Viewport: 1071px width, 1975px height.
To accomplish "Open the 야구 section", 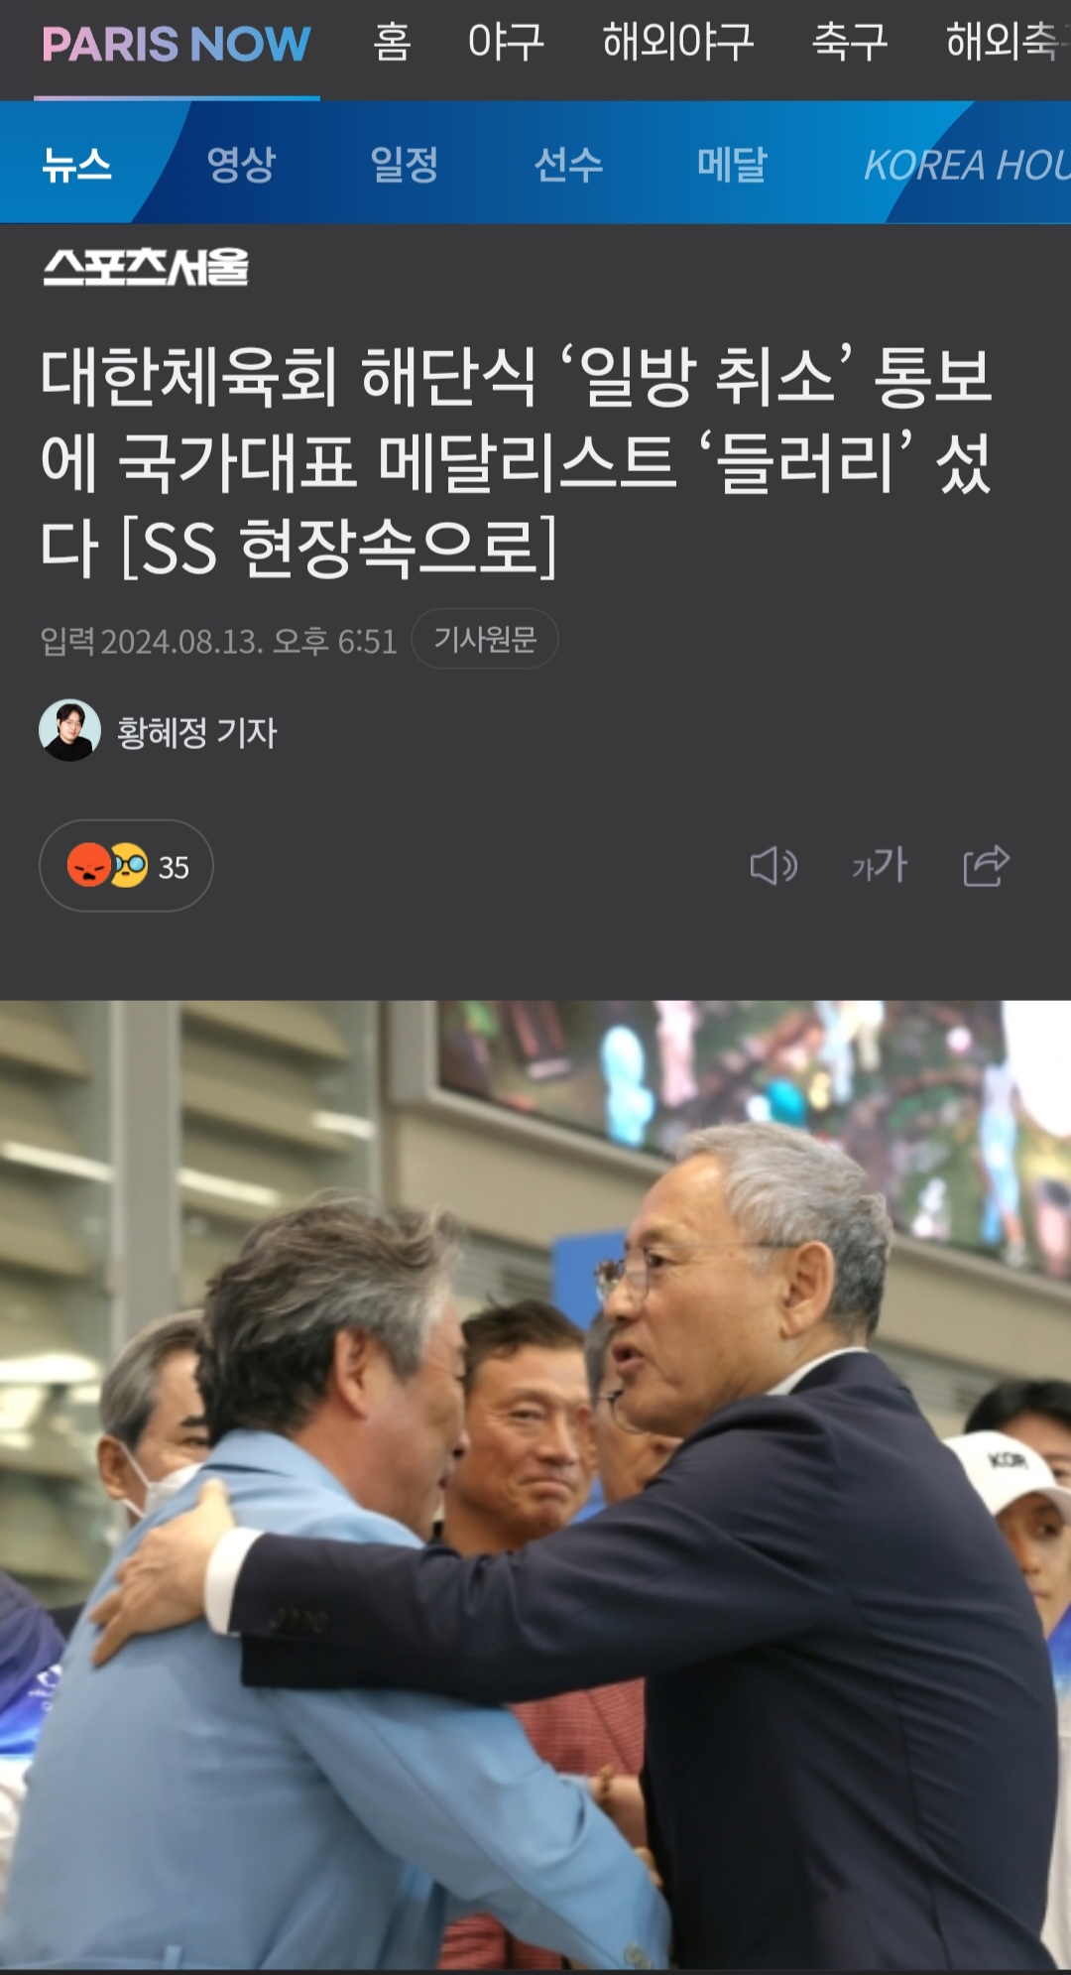I will click(506, 43).
